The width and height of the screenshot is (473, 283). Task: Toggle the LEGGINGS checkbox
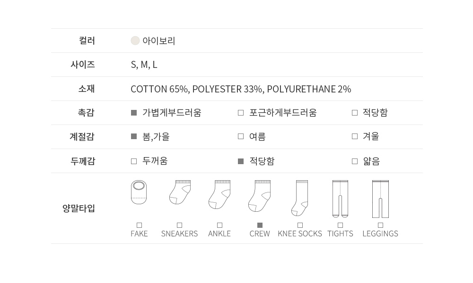point(380,225)
